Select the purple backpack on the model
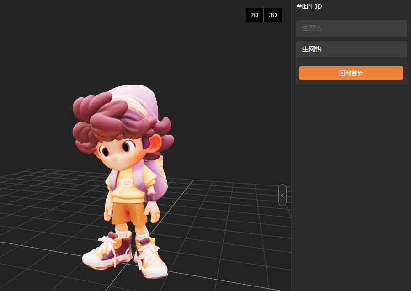This screenshot has width=411, height=291. pyautogui.click(x=156, y=178)
